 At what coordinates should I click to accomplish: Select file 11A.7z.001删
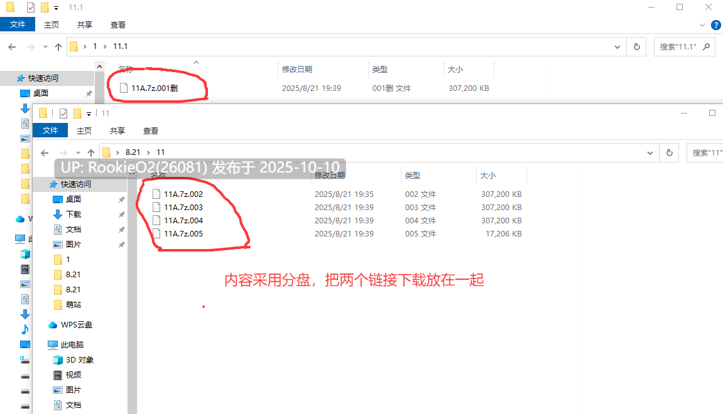pyautogui.click(x=155, y=88)
